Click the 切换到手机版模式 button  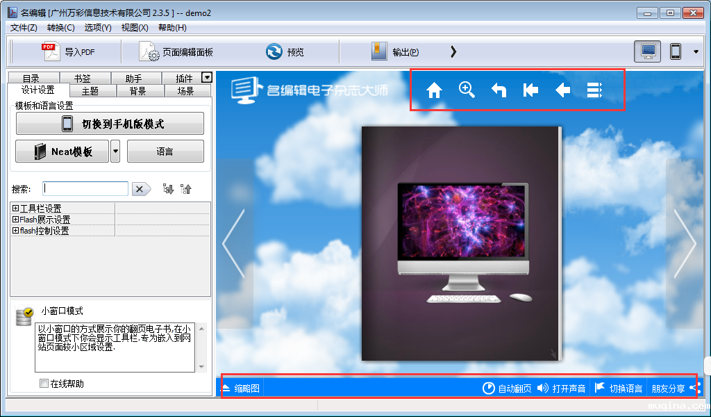click(110, 124)
